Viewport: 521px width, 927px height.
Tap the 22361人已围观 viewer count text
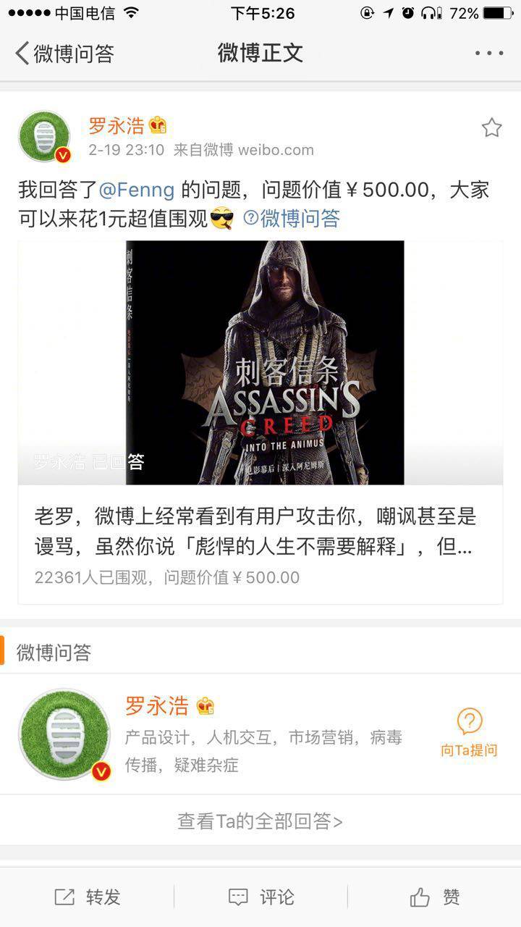[x=93, y=577]
